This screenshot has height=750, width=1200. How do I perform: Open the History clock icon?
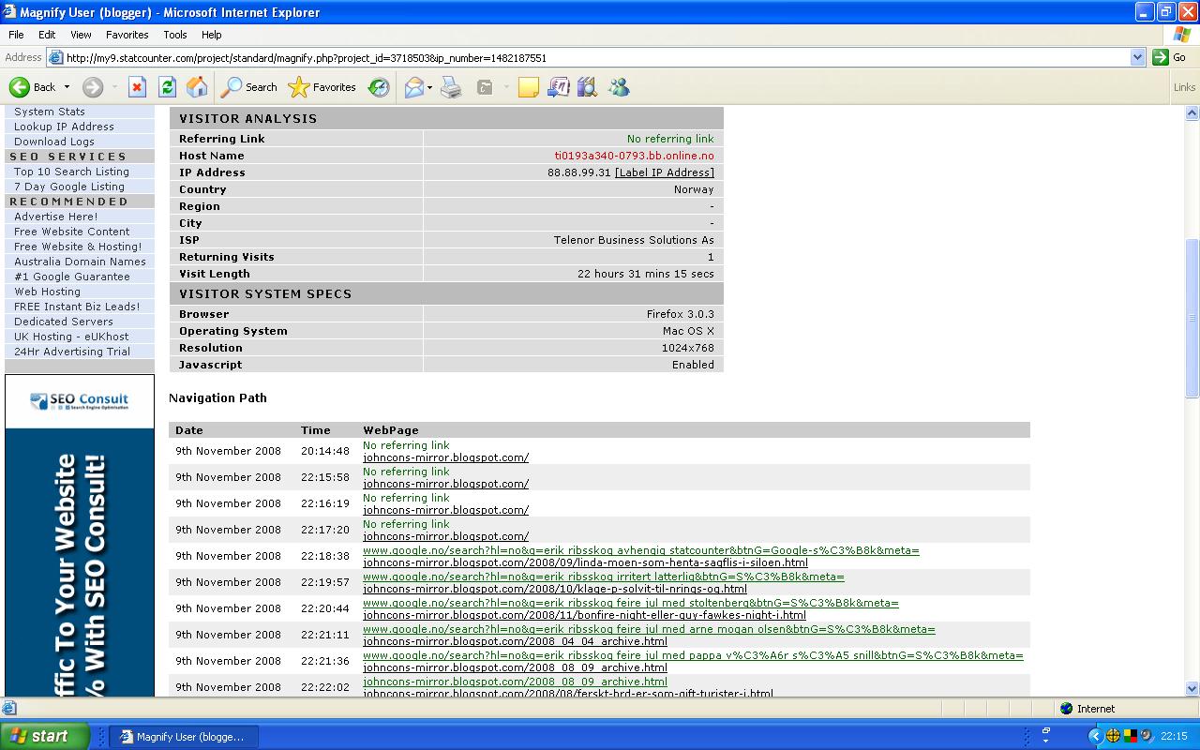[x=379, y=87]
